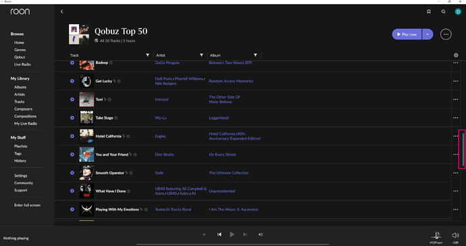Click the track list vertical scrollbar
Screen dimensions: 466x246
(463, 149)
